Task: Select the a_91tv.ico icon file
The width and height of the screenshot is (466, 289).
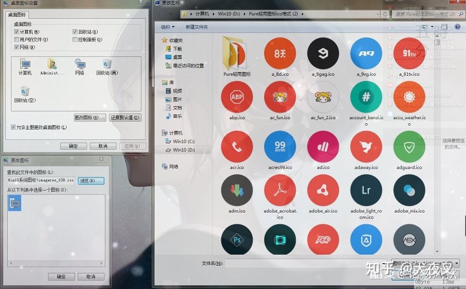Action: (x=409, y=53)
